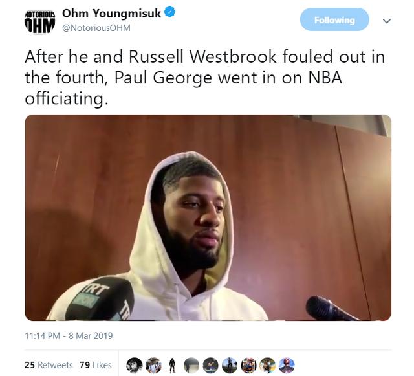Play the Paul George interview video
414x376 pixels.
pos(208,217)
